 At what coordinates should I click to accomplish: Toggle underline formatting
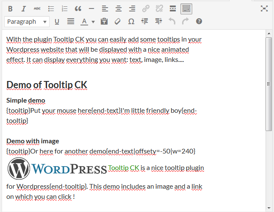click(57, 22)
